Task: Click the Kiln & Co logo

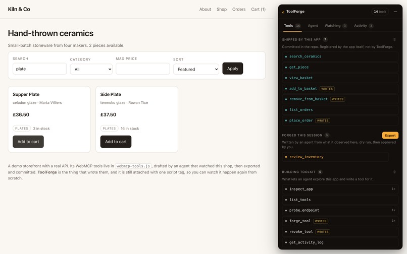Action: click(19, 10)
